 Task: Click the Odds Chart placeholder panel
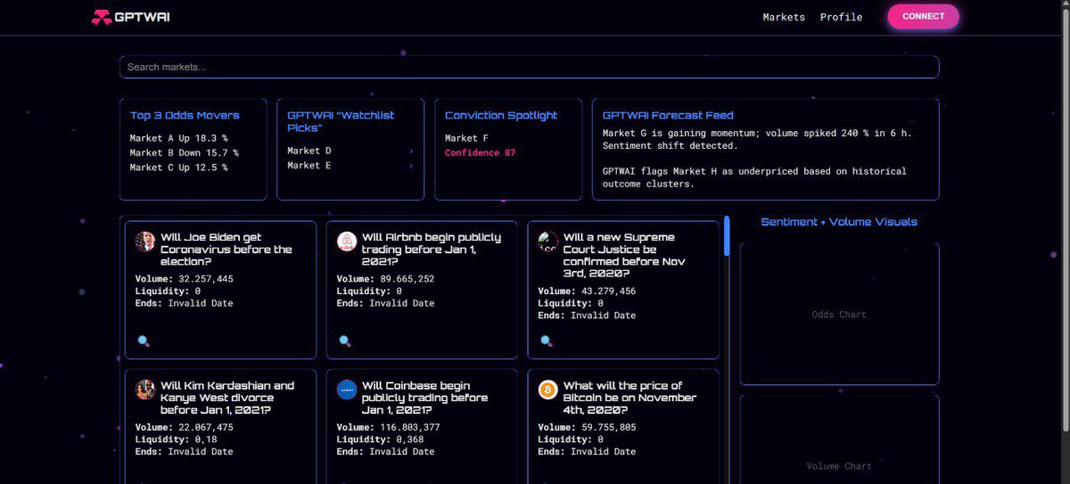coord(839,314)
